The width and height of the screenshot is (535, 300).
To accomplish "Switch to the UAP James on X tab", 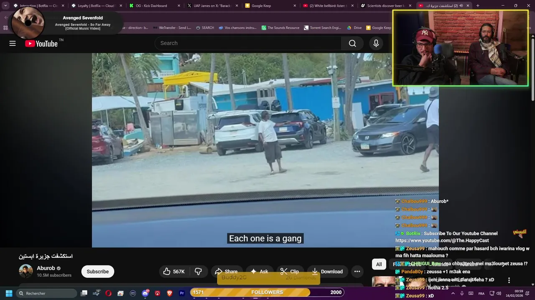I will 212,6.
